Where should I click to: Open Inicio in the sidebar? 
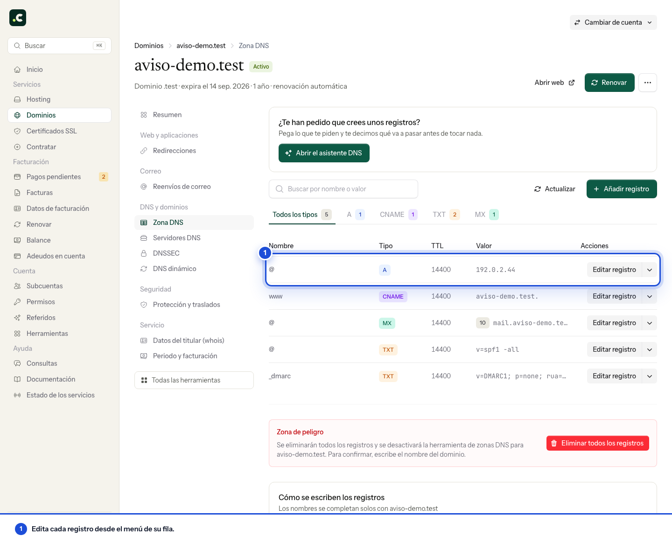click(x=59, y=70)
